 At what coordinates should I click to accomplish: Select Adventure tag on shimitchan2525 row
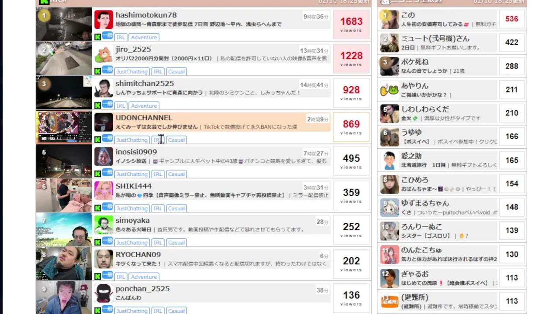(x=144, y=106)
